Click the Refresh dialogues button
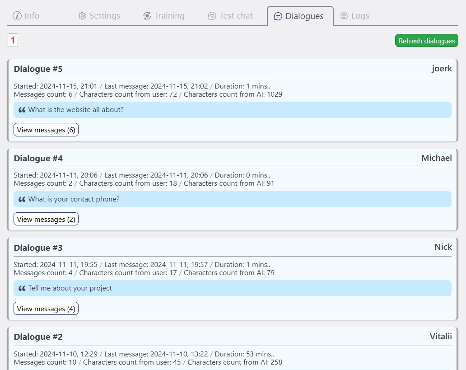Image resolution: width=466 pixels, height=370 pixels. tap(426, 41)
